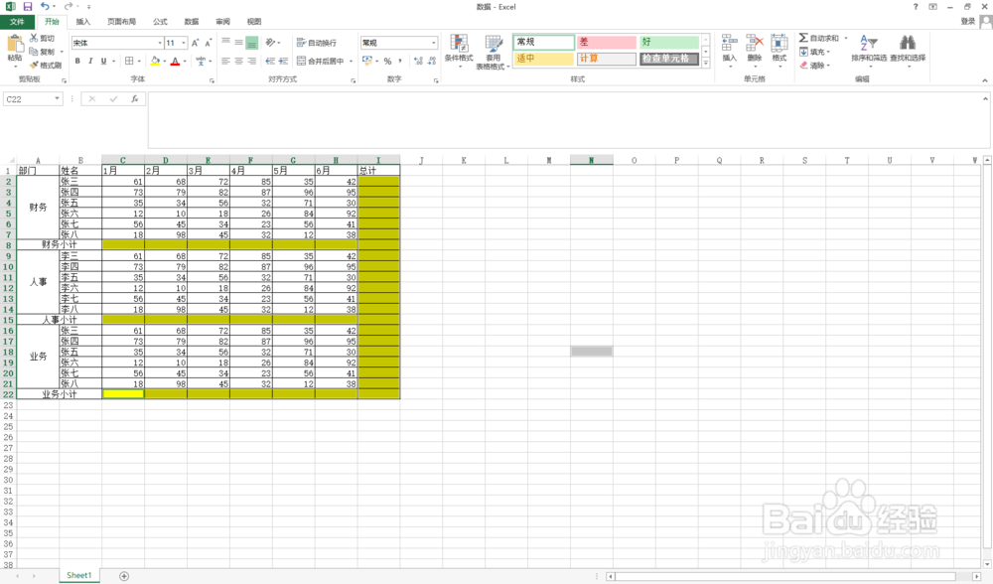
Task: Open the Name Box dropdown arrow
Action: pos(57,98)
